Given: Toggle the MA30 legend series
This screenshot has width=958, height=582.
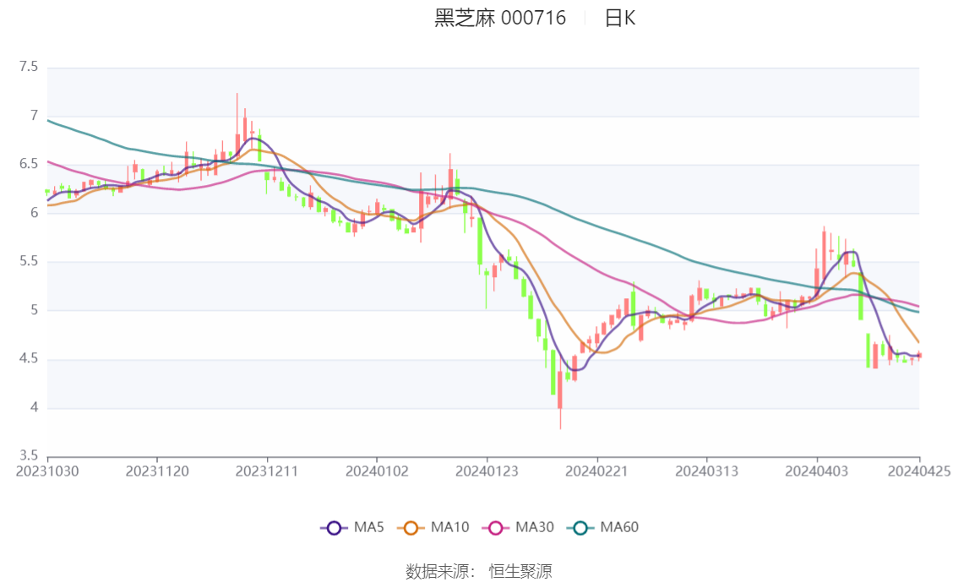Looking at the screenshot, I should tap(518, 528).
